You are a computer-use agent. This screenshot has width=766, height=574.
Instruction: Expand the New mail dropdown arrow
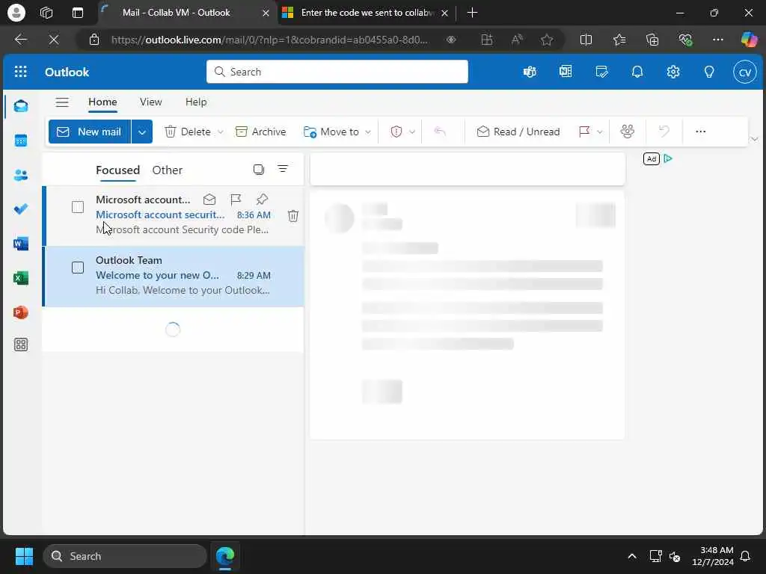click(141, 132)
